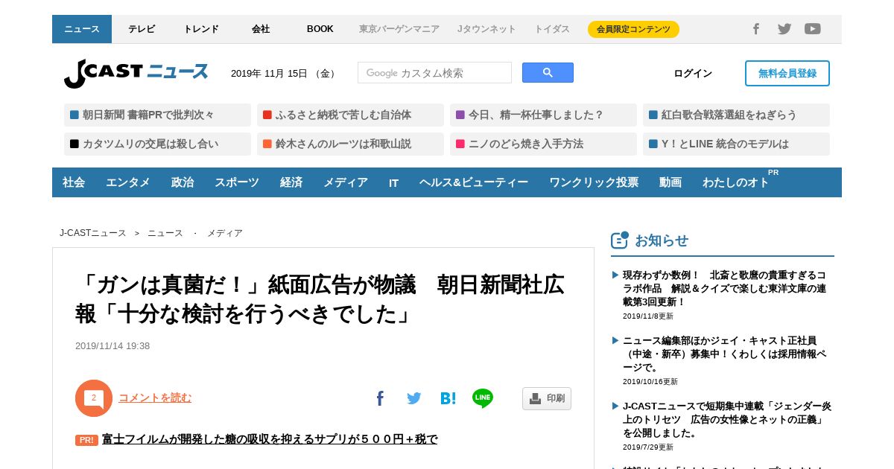
Task: Open topic 朝日新聞 書籍PRで批判次々
Action: click(x=157, y=115)
